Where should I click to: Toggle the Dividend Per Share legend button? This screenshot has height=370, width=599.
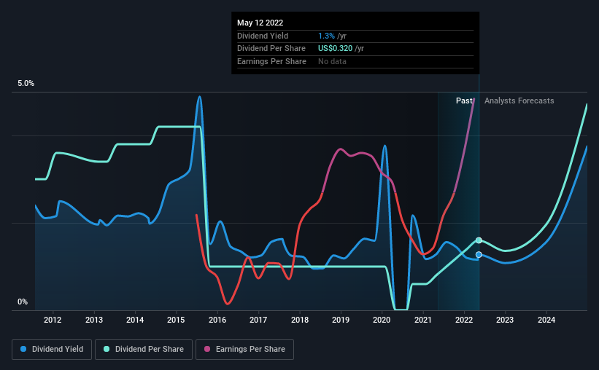[143, 350]
